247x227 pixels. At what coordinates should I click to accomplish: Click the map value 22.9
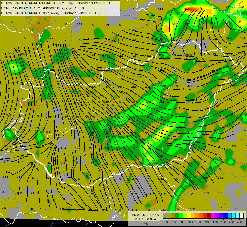[x=8, y=115]
